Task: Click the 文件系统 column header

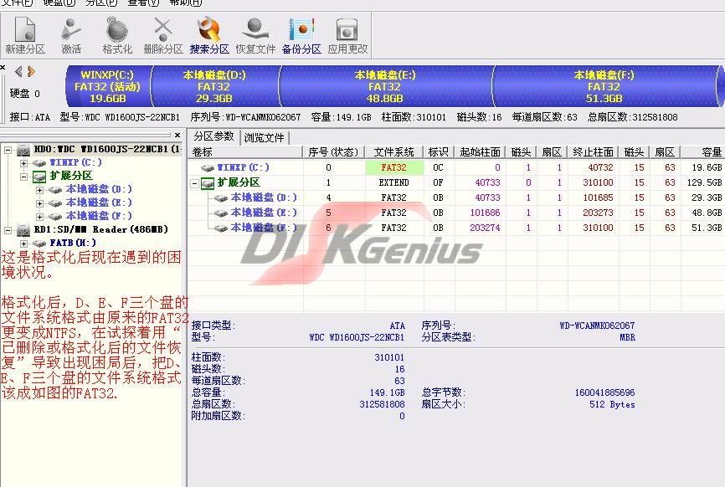Action: [x=394, y=152]
